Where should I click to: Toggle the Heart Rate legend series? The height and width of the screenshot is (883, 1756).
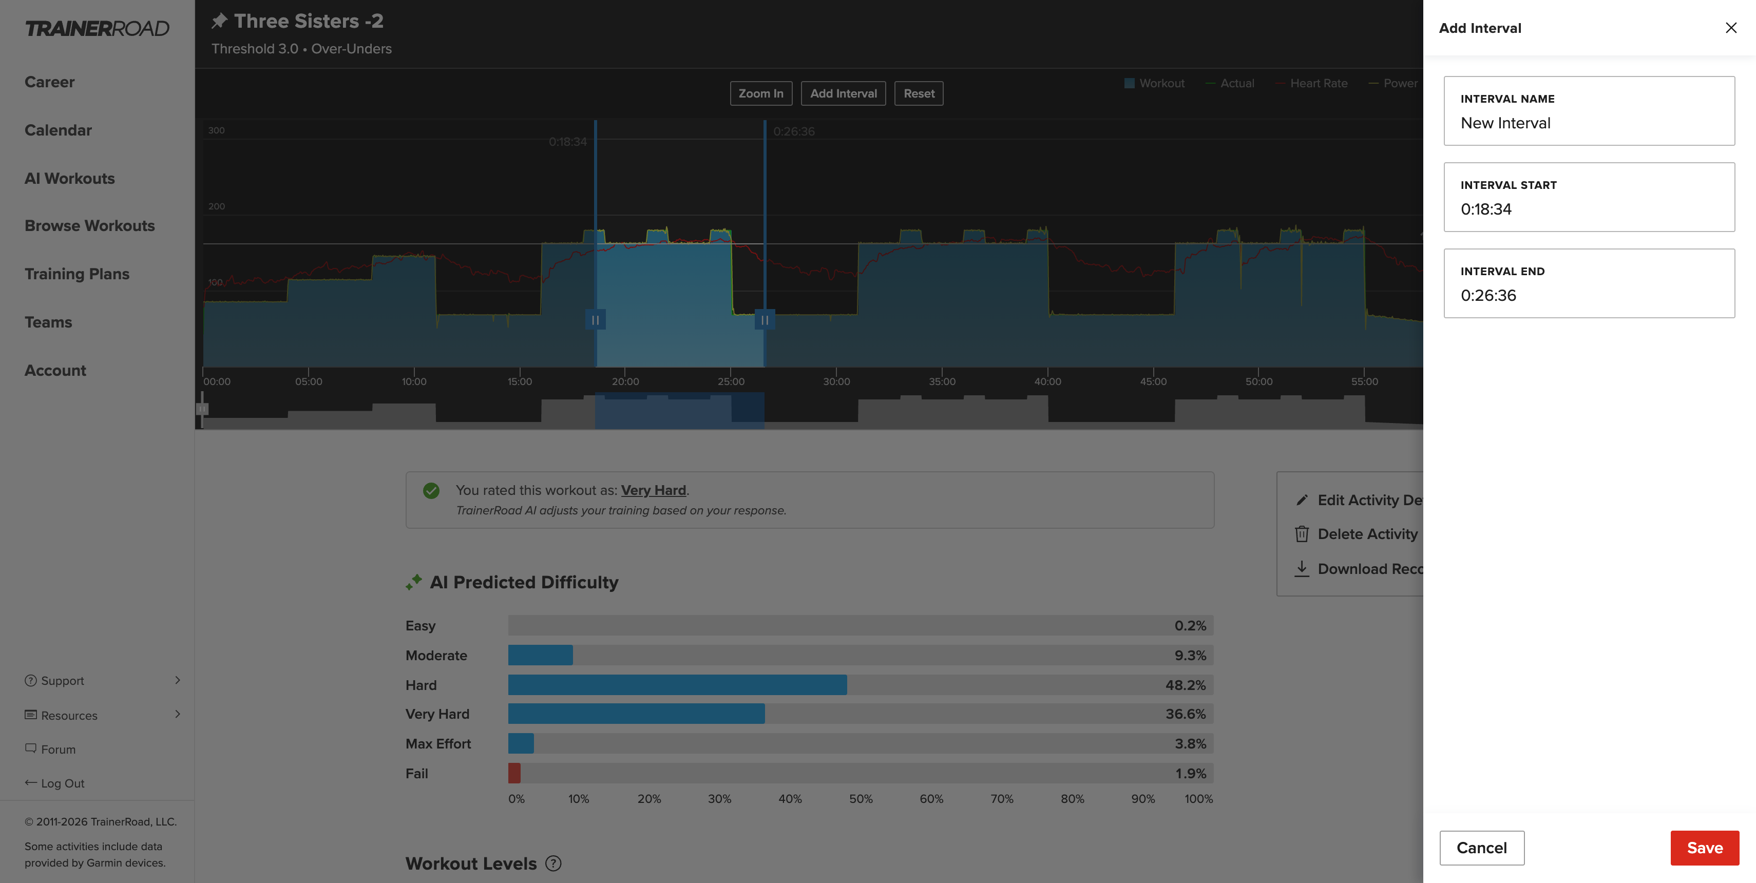[x=1311, y=83]
